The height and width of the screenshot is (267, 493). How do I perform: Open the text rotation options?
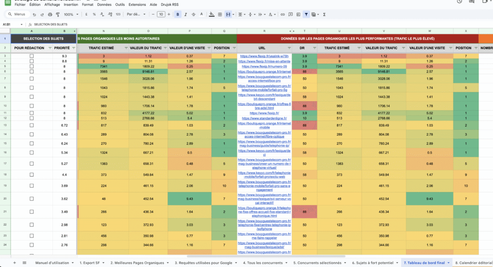point(271,14)
